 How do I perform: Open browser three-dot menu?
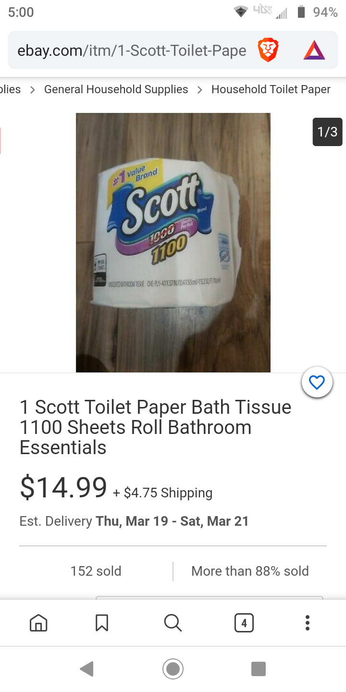tap(308, 623)
